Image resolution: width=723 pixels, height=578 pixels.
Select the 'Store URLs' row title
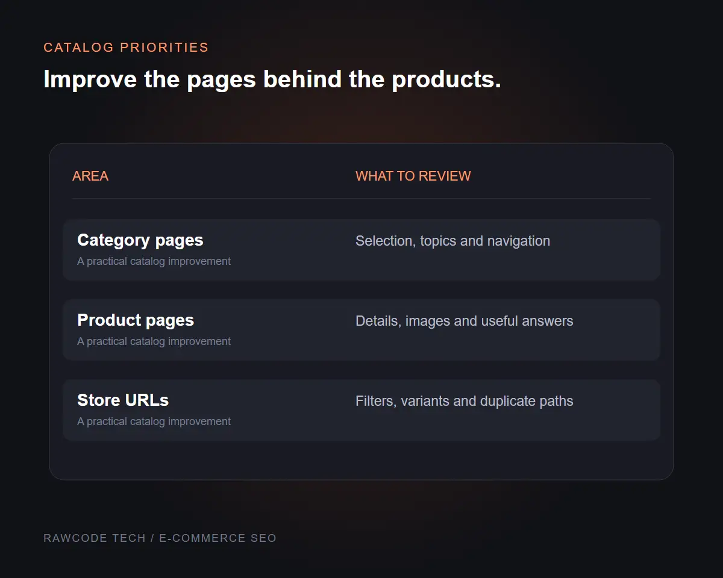point(123,400)
